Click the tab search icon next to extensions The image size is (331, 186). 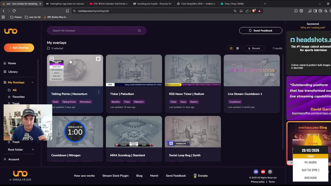coord(301,11)
